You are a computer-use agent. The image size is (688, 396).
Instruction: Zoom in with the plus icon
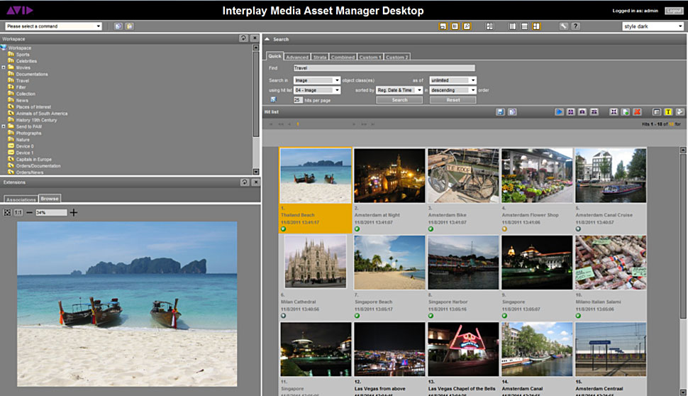pyautogui.click(x=74, y=212)
